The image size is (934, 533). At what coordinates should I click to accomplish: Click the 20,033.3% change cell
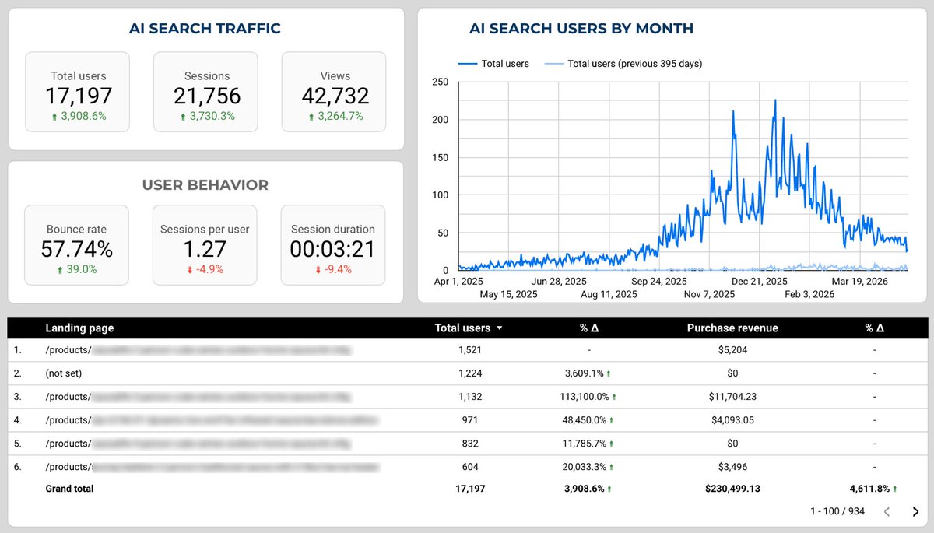(589, 467)
